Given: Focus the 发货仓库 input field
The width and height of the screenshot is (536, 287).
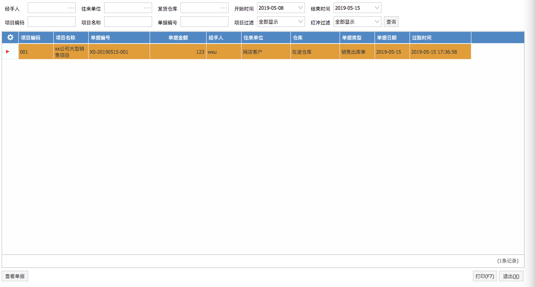Looking at the screenshot, I should [205, 8].
